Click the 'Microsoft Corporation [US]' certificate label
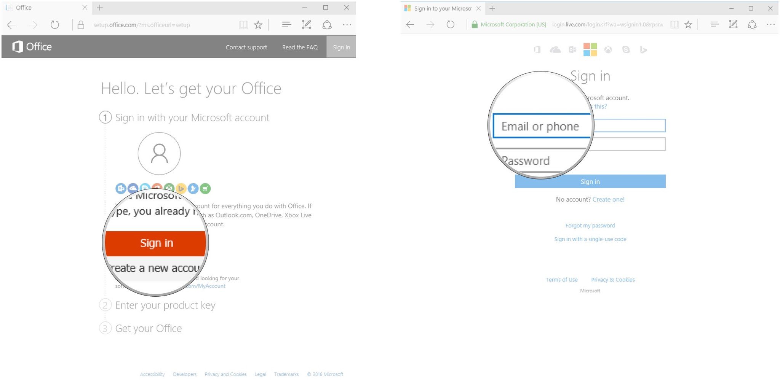This screenshot has height=388, width=780. point(513,25)
